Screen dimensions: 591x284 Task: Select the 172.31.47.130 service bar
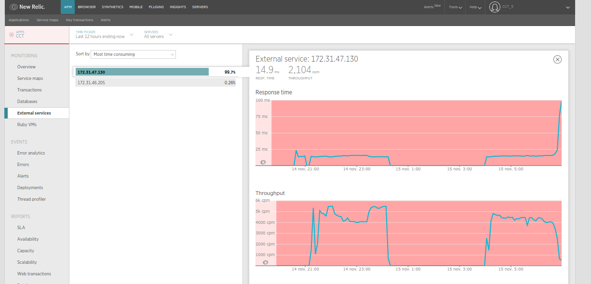142,72
